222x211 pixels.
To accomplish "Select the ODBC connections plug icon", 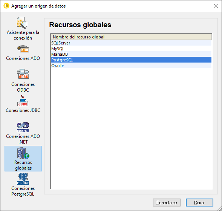I will [23, 74].
